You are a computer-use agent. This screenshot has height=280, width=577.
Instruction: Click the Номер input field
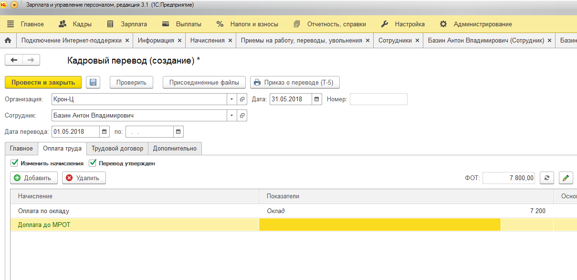(x=378, y=99)
